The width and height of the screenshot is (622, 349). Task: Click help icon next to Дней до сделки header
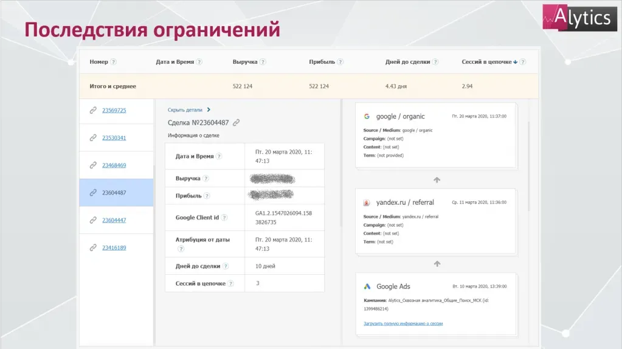point(435,62)
